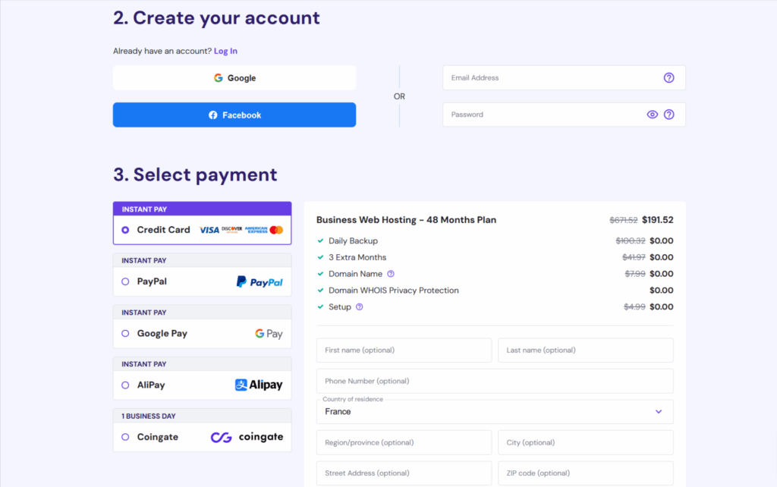The height and width of the screenshot is (487, 777).
Task: Choose the Coingate radio button
Action: pos(125,437)
